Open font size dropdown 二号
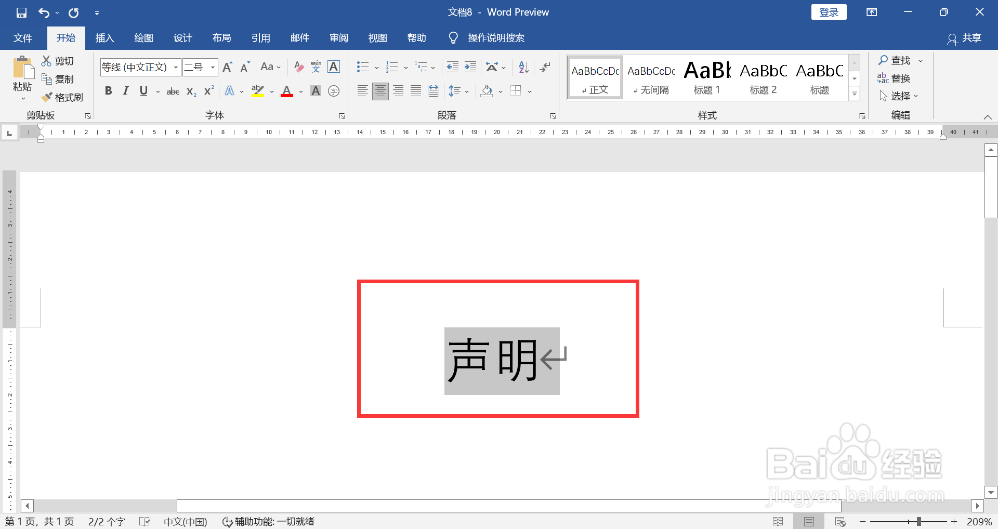998x529 pixels. click(x=213, y=67)
